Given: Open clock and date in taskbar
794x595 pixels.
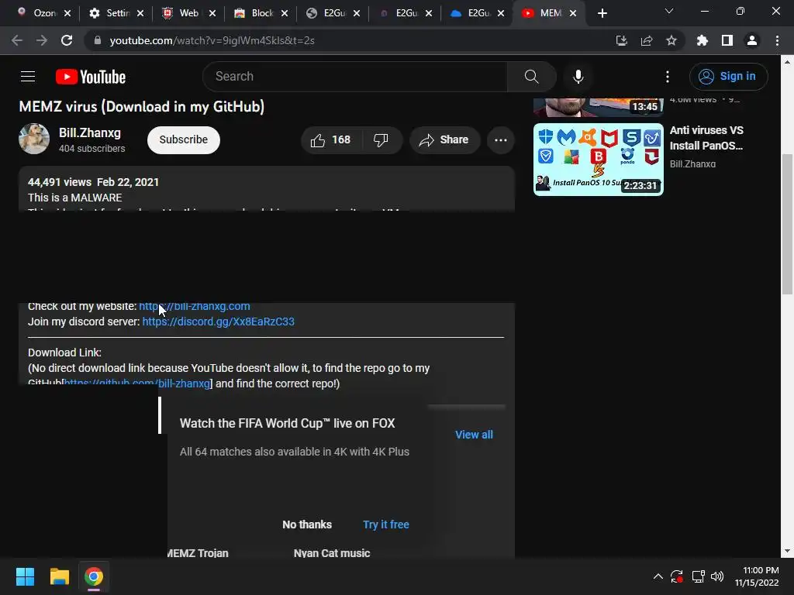Looking at the screenshot, I should click(757, 576).
